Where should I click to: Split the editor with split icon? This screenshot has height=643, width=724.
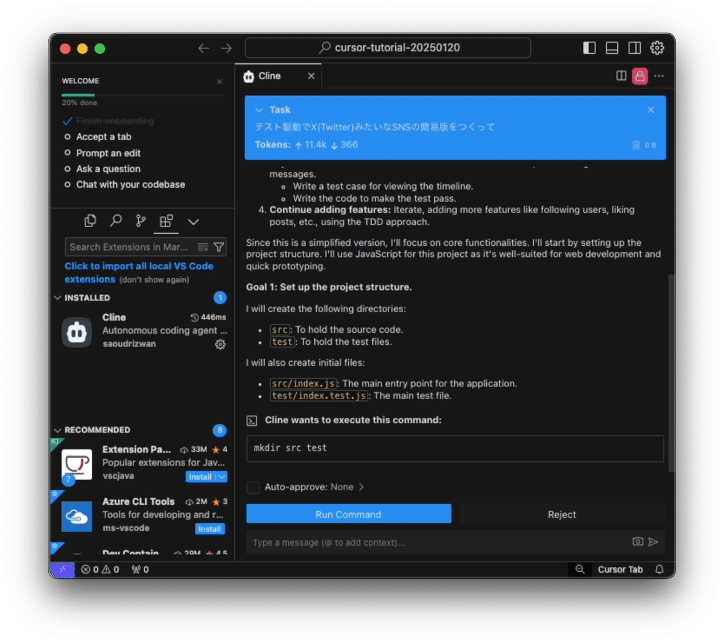[621, 75]
